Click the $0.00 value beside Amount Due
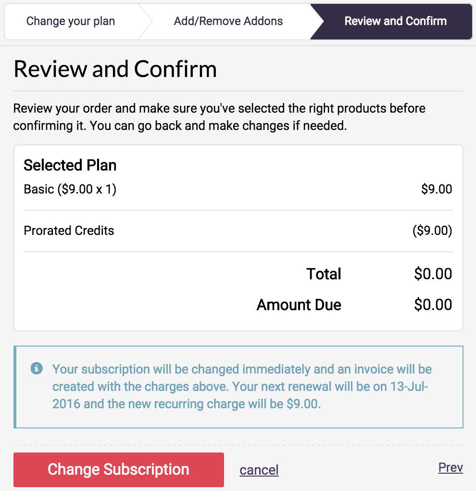Viewport: 476px width, 491px height. pos(433,305)
